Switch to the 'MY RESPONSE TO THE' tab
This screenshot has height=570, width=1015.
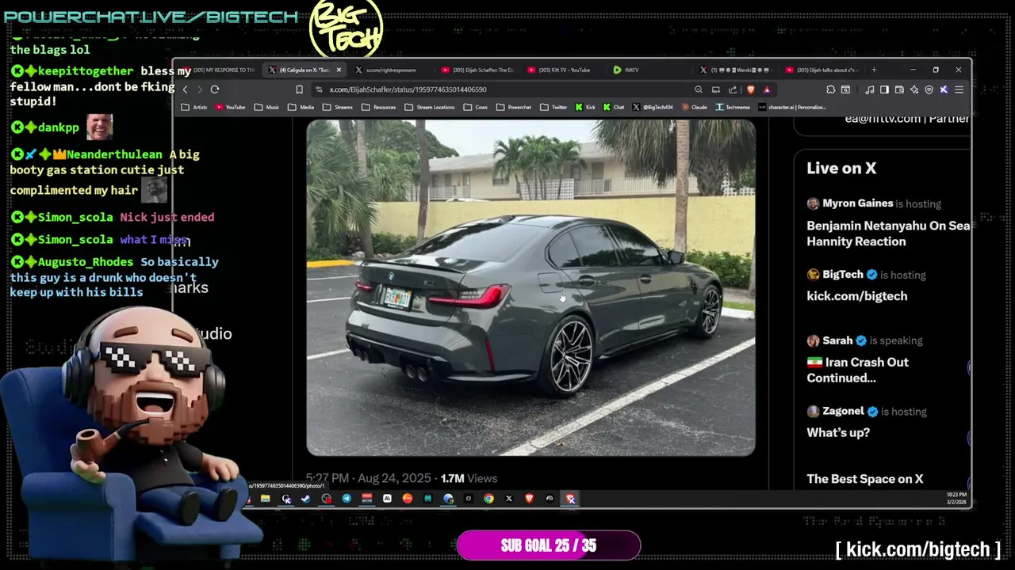(219, 70)
